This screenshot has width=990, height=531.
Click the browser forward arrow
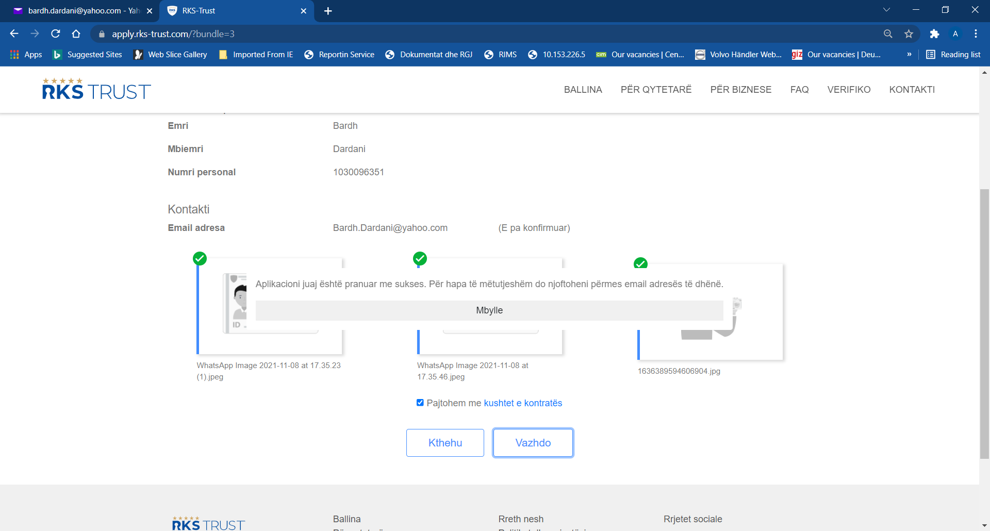pos(35,34)
